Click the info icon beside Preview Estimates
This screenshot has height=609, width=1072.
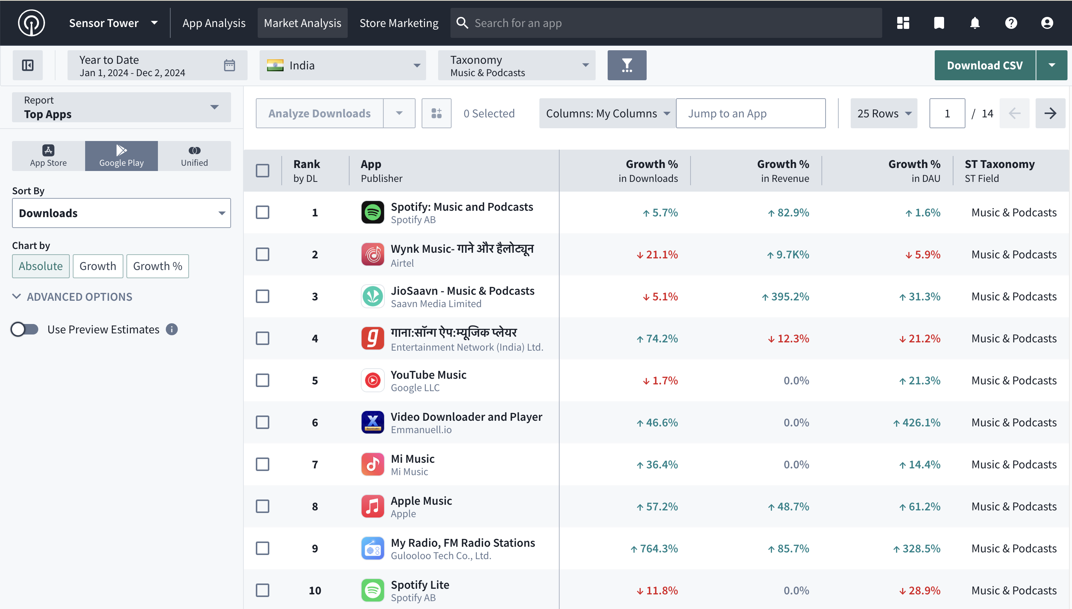pos(172,330)
